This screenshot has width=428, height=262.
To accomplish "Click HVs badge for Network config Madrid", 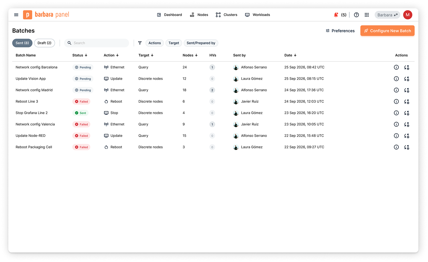I will pyautogui.click(x=212, y=90).
